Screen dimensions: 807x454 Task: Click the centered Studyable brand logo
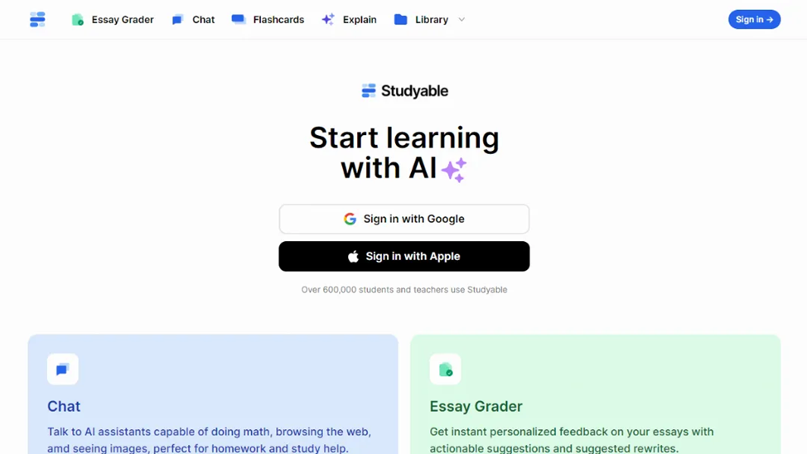click(x=404, y=91)
